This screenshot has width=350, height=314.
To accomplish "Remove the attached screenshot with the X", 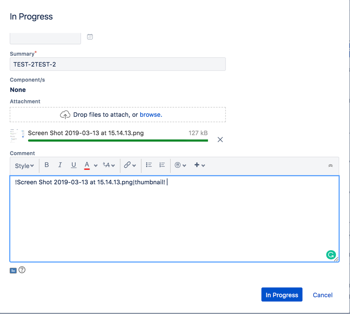I will click(220, 139).
